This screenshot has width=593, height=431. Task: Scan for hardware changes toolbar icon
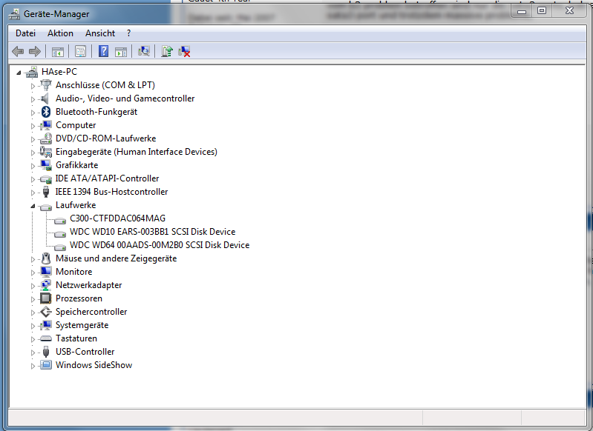click(x=144, y=51)
